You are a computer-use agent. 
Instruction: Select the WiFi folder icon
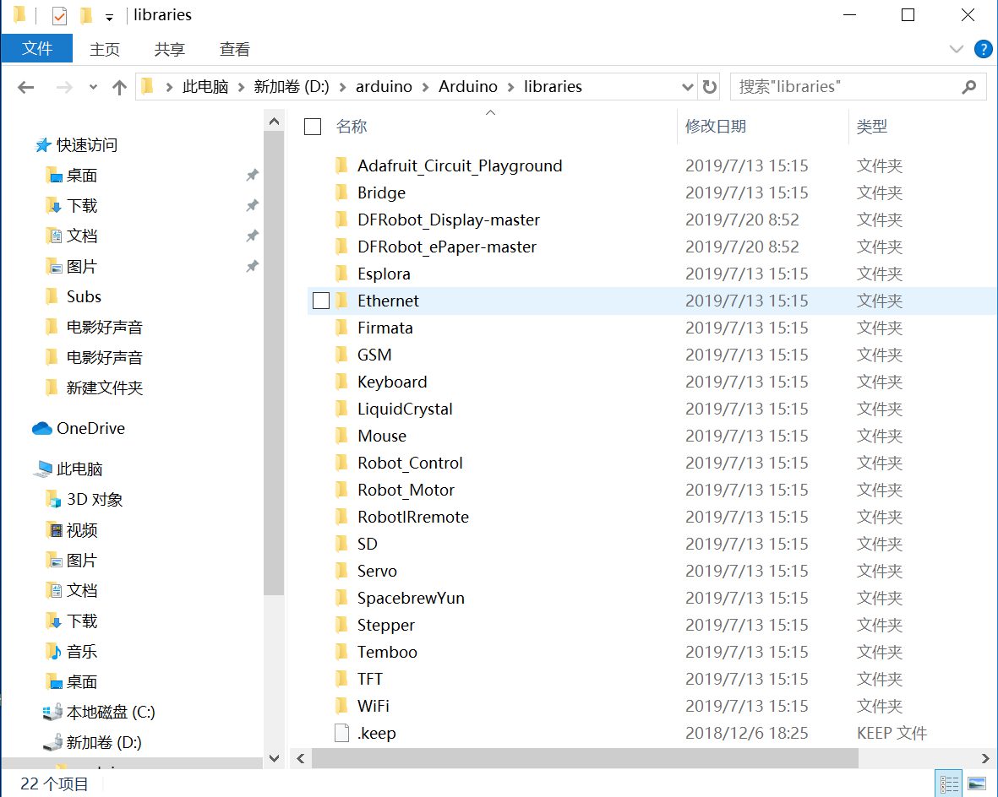click(x=341, y=707)
